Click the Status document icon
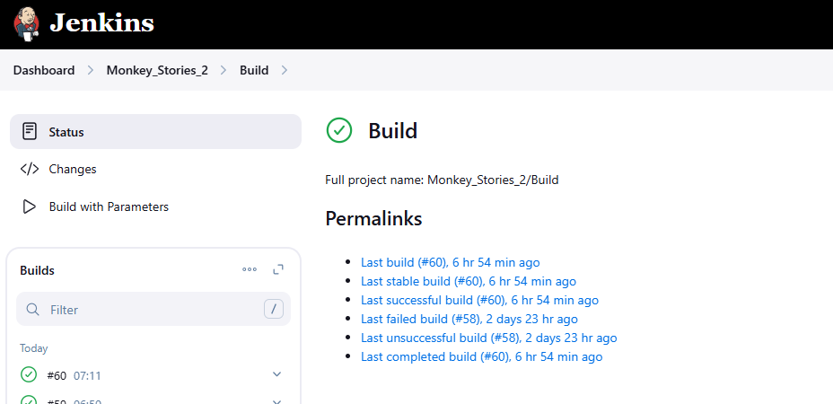 coord(30,131)
